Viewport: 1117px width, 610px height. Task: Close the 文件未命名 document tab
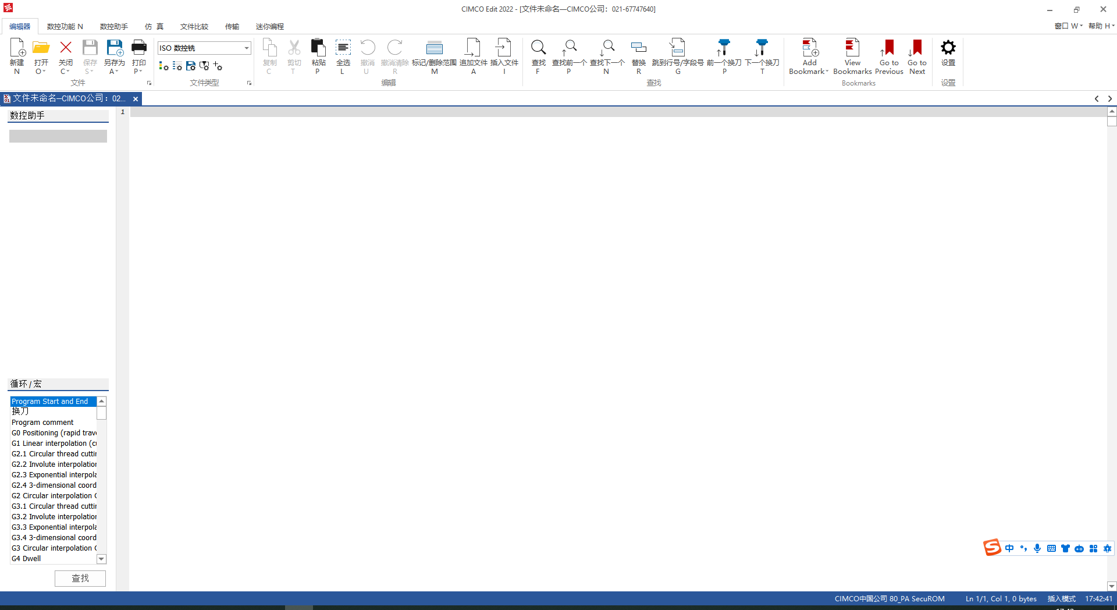(x=136, y=99)
